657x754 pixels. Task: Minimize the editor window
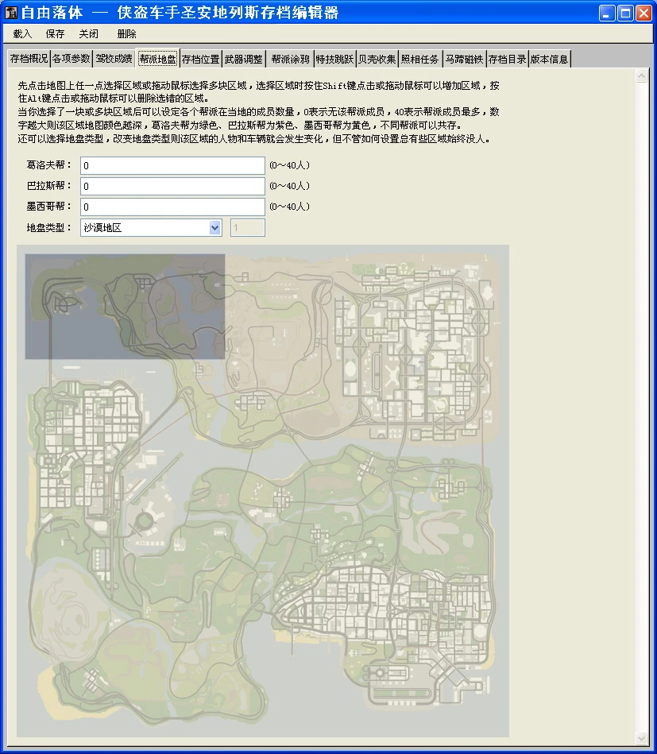(x=607, y=13)
